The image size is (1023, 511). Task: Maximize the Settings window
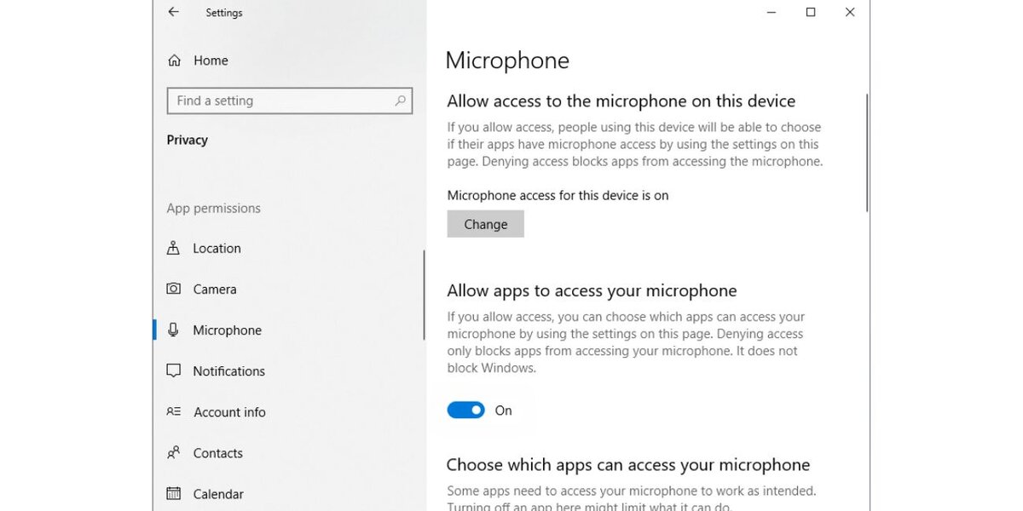click(811, 12)
